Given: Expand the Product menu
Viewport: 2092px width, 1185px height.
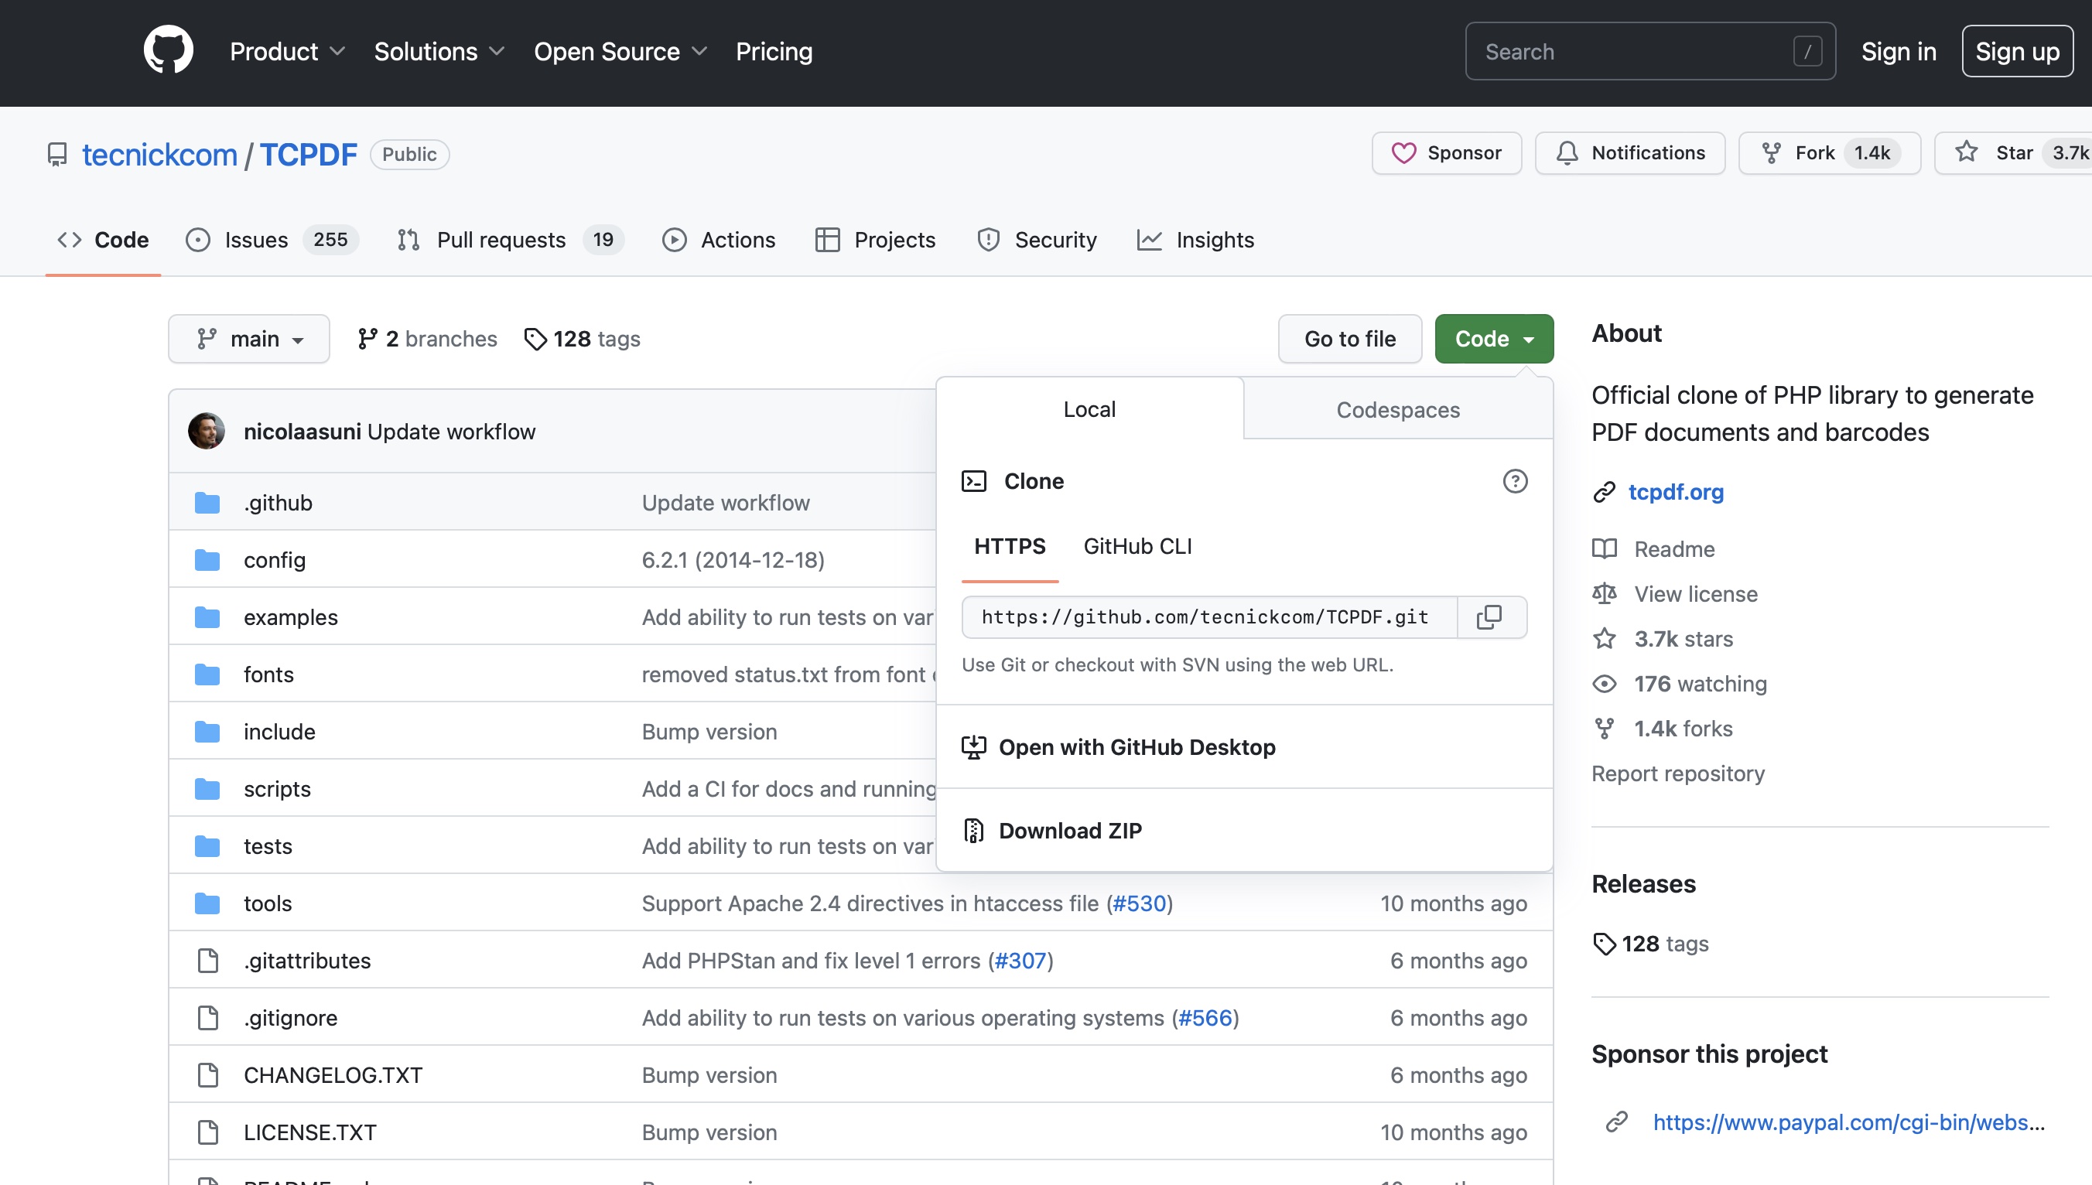Looking at the screenshot, I should 287,51.
